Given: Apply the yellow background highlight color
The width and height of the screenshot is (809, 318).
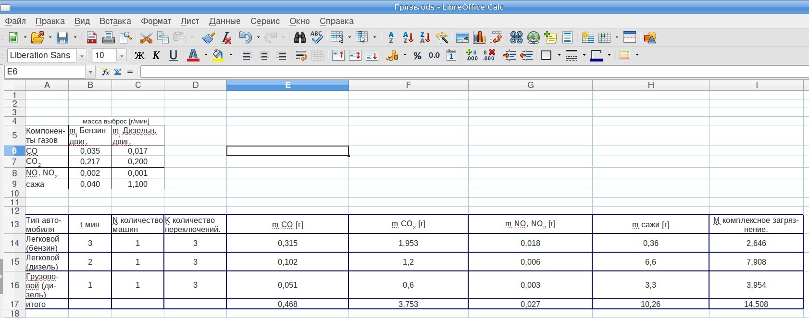Looking at the screenshot, I should tap(218, 56).
